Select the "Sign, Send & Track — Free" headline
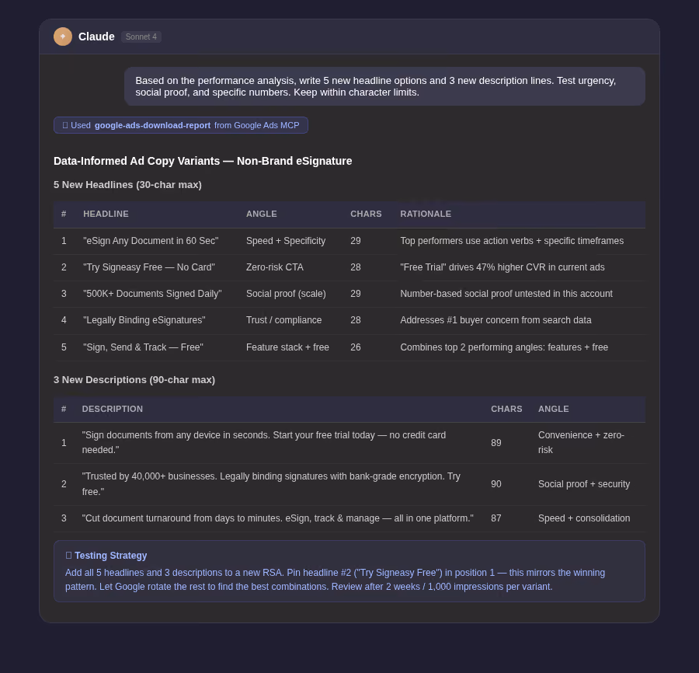699x673 pixels. point(143,347)
